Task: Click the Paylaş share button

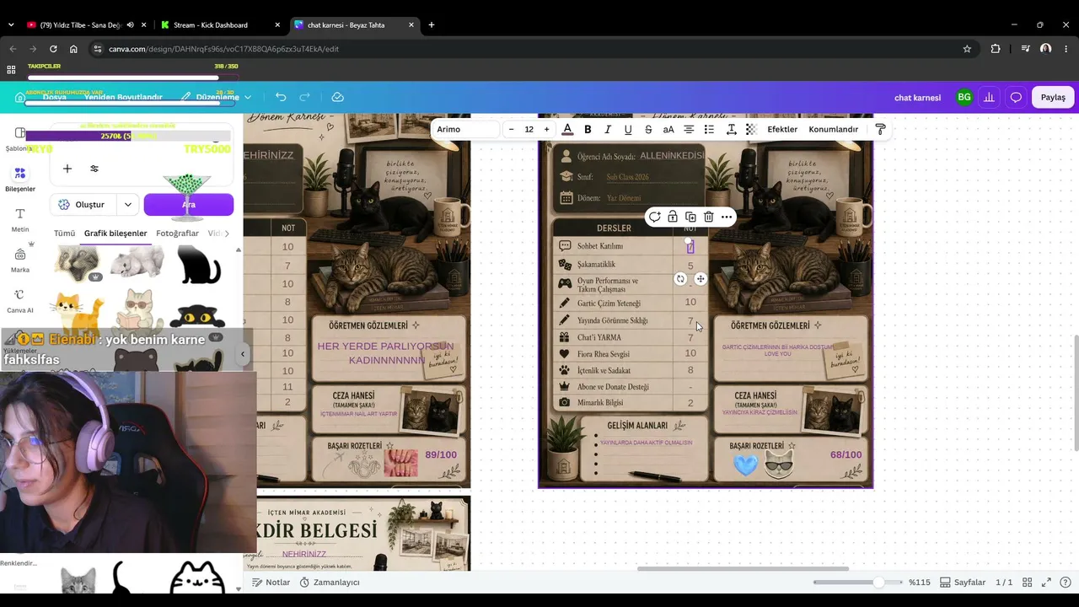Action: [x=1053, y=97]
